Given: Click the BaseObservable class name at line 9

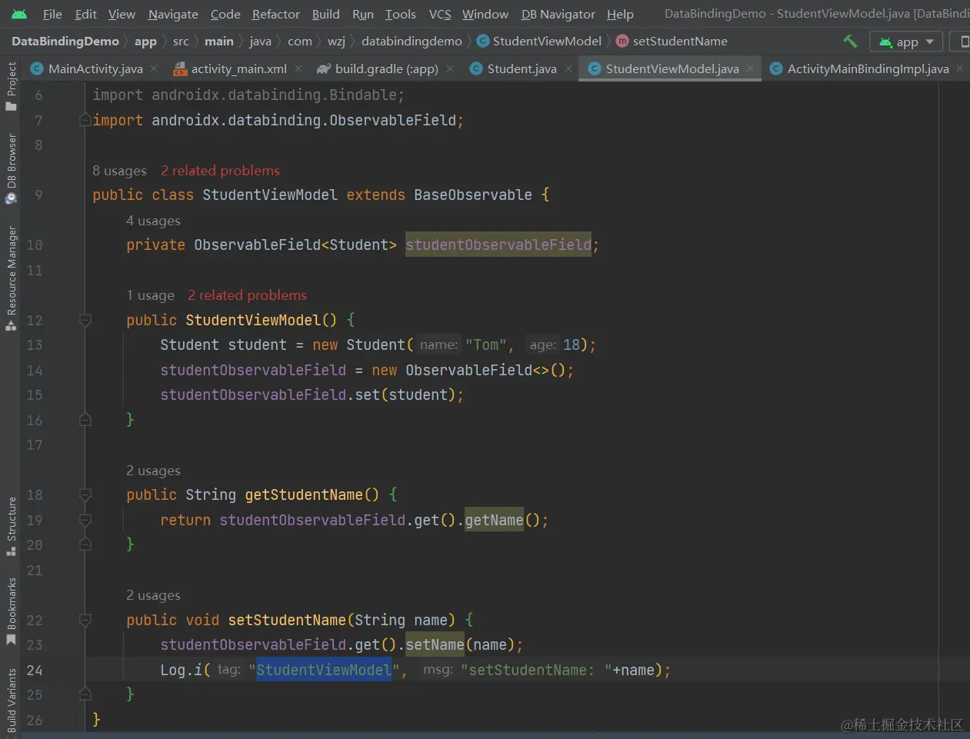Looking at the screenshot, I should (472, 195).
